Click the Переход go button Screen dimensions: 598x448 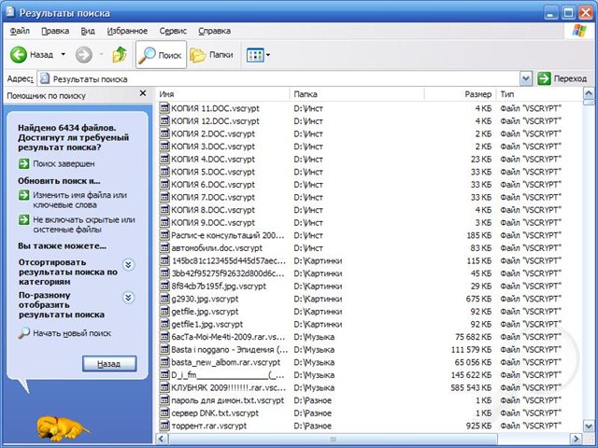click(561, 79)
